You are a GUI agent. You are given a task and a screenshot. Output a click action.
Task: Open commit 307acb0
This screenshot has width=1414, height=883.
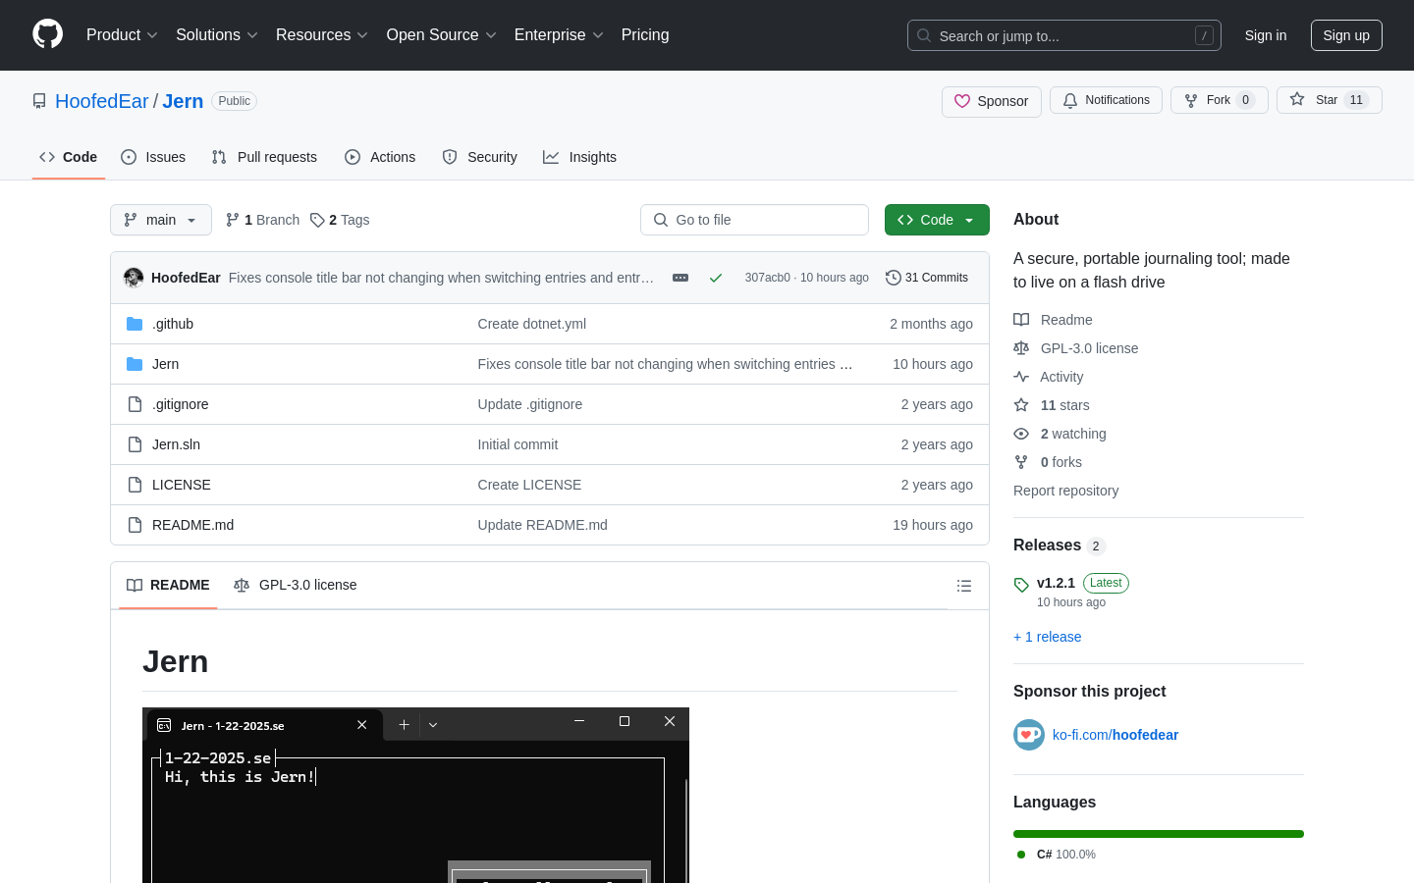(x=767, y=278)
